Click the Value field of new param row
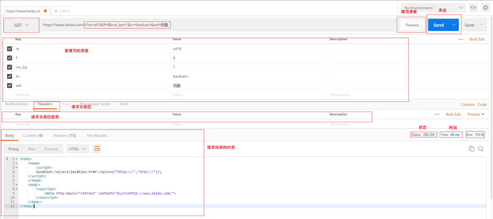 point(249,95)
